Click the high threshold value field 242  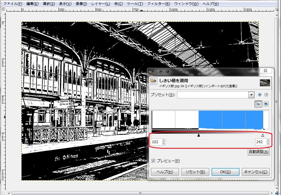(261, 142)
